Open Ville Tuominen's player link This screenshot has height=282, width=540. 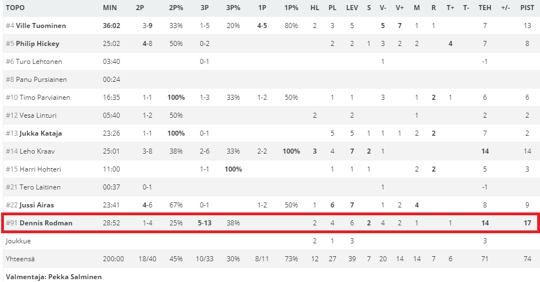point(40,26)
